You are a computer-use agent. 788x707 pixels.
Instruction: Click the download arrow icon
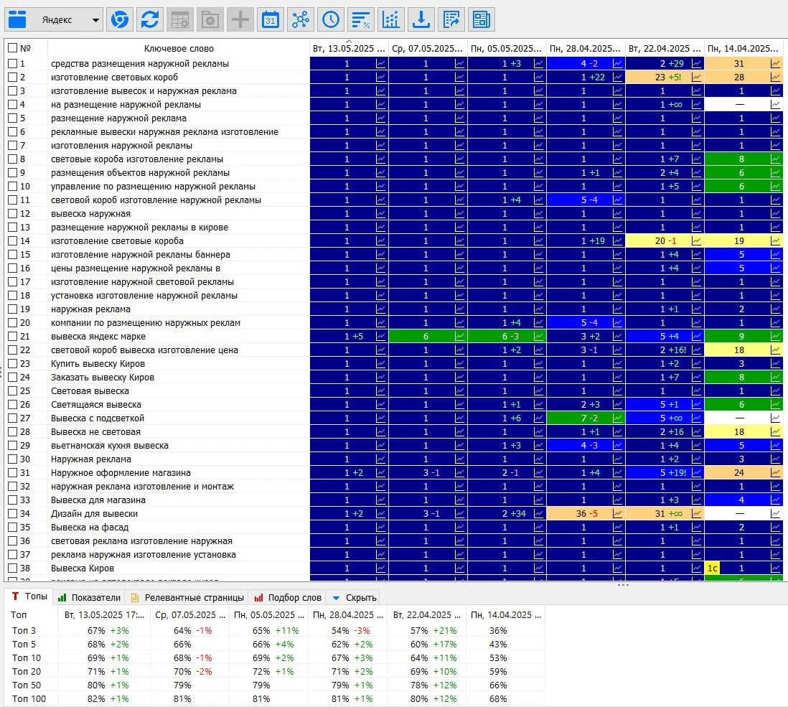[421, 19]
